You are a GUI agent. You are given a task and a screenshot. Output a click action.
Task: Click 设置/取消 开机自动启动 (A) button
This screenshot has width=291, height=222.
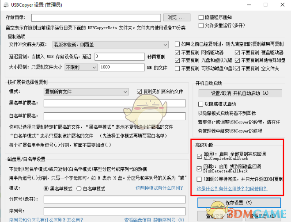240,93
